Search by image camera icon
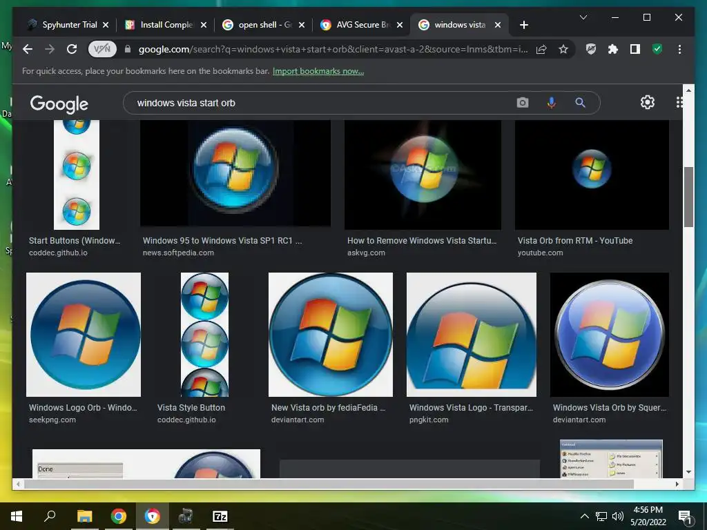Viewport: 707px width, 530px height. pos(522,103)
